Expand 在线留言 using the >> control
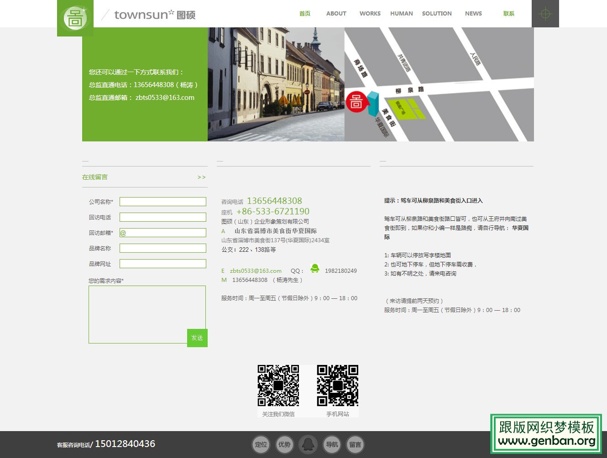Viewport: 607px width, 458px height. tap(201, 177)
